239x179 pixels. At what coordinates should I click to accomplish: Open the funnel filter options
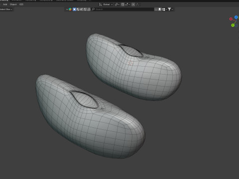pos(170,9)
